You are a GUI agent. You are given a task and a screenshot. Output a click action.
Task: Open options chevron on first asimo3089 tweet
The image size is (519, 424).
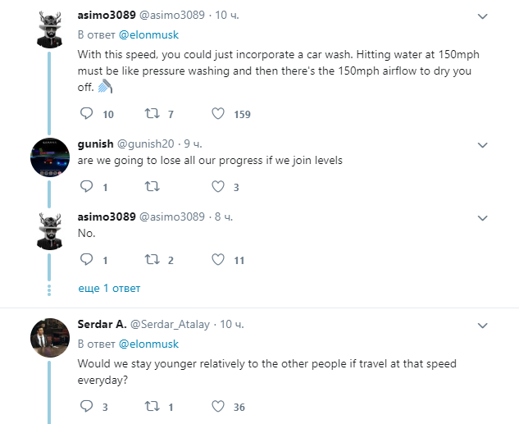(x=483, y=16)
